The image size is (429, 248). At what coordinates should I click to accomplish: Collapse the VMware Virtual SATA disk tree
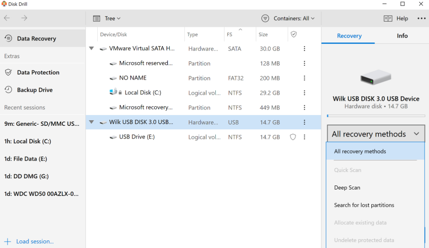pos(91,48)
